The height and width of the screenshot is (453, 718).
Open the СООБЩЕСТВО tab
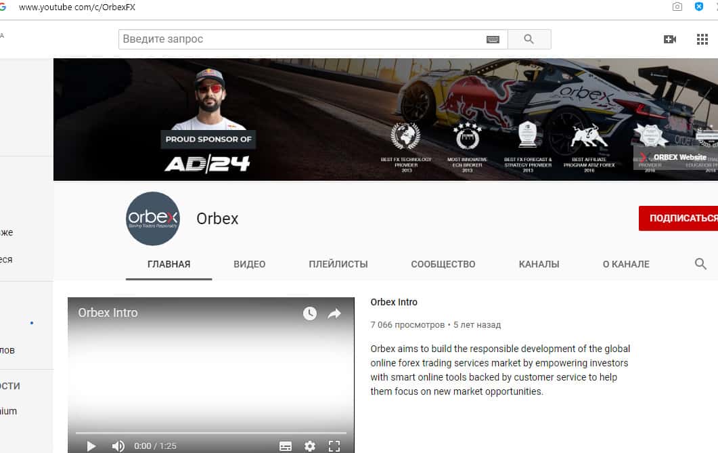pos(443,264)
